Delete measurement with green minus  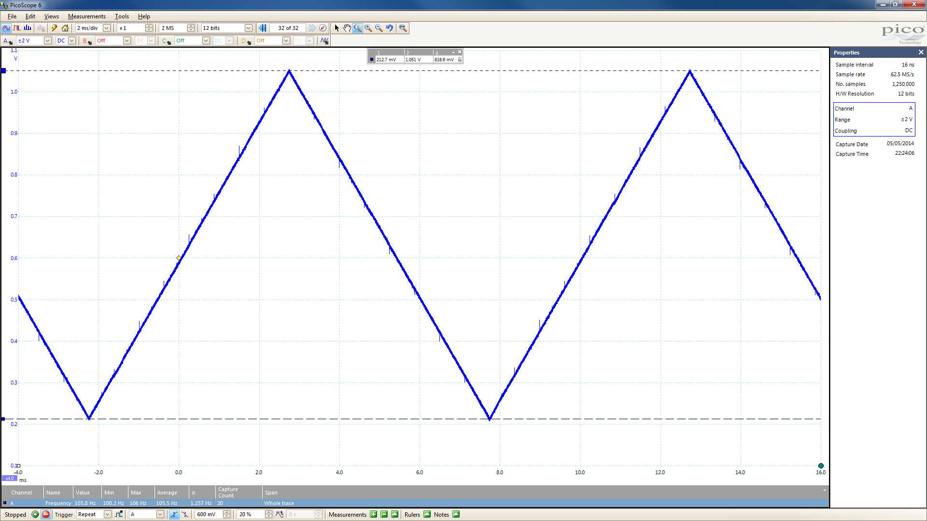[384, 514]
